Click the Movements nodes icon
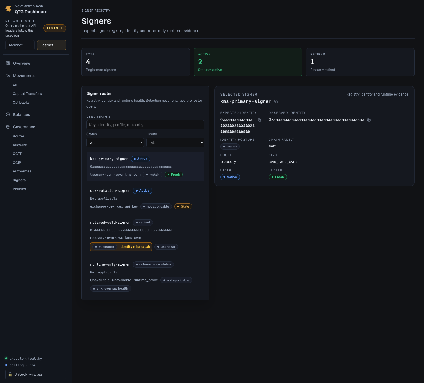424x383 pixels. click(x=8, y=75)
